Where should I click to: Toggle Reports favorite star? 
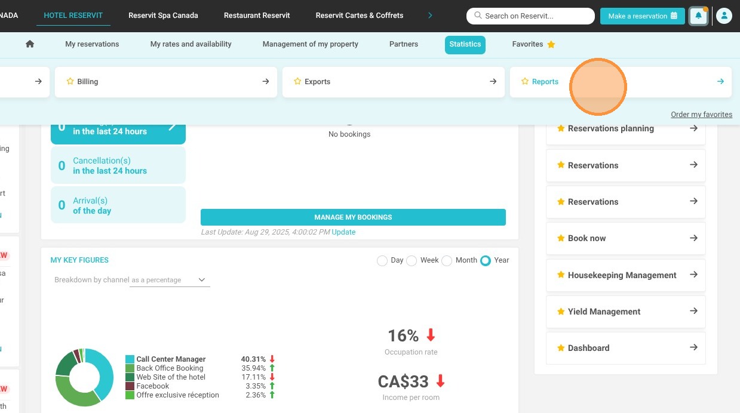(525, 81)
